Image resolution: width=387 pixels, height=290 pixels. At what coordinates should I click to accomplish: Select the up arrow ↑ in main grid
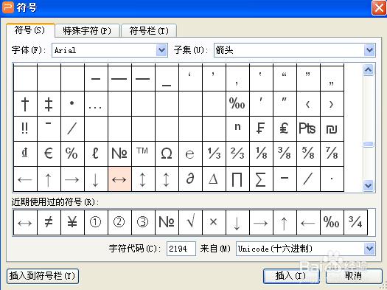[49, 179]
